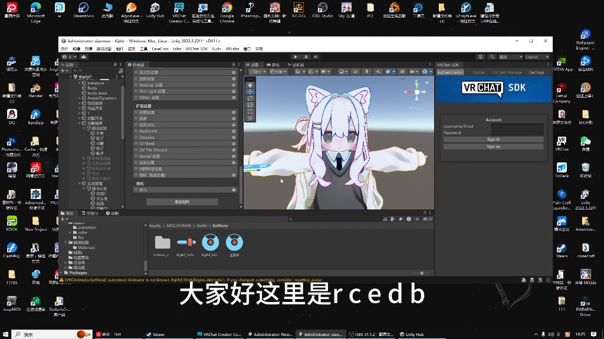Viewport: 604px width, 339px height.
Task: Toggle the Hierarchy search-by-type icon
Action: point(120,71)
